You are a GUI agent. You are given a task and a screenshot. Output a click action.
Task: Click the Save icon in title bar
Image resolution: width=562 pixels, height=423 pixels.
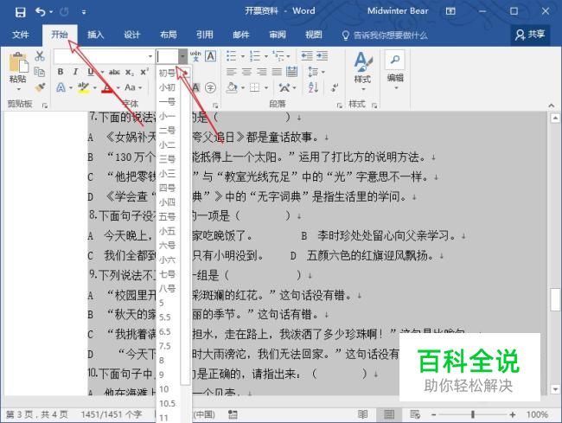point(20,12)
